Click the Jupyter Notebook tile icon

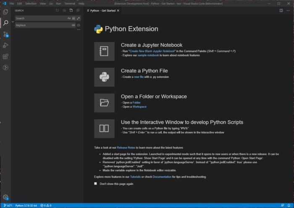[x=104, y=51]
